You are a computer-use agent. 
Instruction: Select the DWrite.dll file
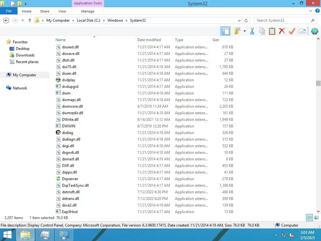pyautogui.click(x=70, y=120)
